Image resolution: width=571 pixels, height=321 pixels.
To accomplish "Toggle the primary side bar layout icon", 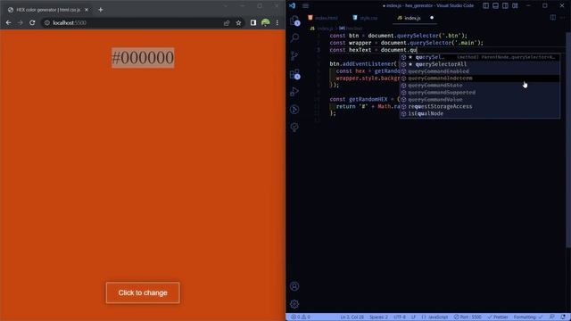I will tap(485, 5).
